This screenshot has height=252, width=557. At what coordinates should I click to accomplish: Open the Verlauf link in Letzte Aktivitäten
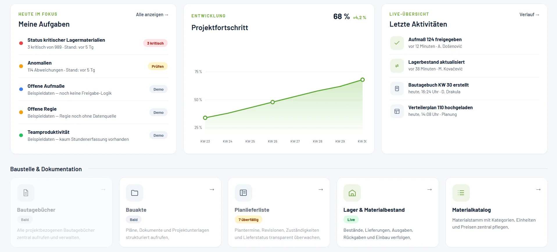(x=529, y=14)
